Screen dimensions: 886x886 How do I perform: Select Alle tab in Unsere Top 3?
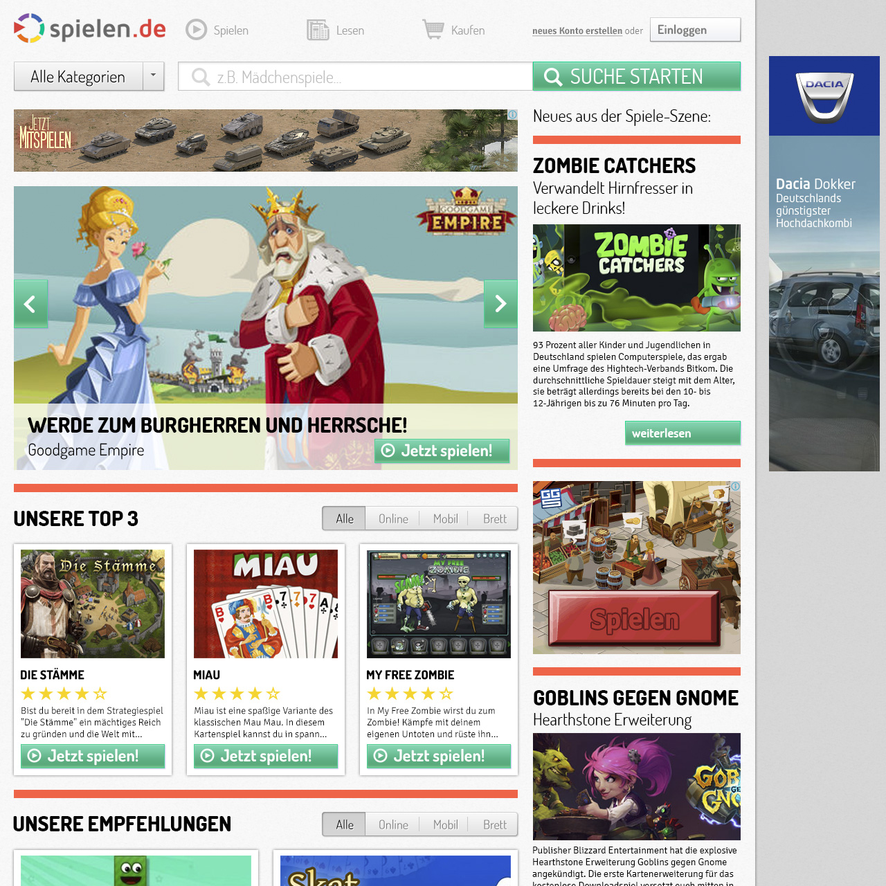(344, 519)
